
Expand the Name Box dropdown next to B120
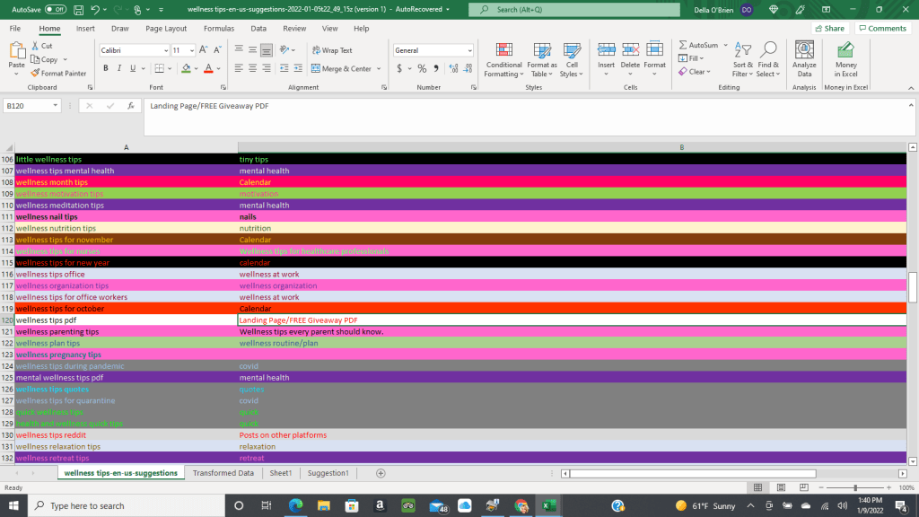pos(56,106)
